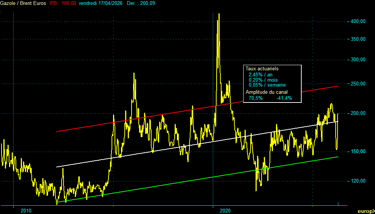The image size is (375, 214).
Task: Select the '70,5%' amplitude value
Action: (256, 98)
